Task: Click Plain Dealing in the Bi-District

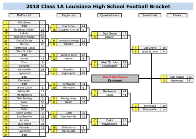Action: [24, 98]
